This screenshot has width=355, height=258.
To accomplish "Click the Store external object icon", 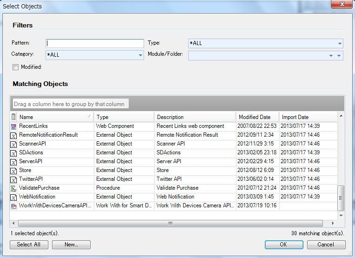I will click(13, 171).
